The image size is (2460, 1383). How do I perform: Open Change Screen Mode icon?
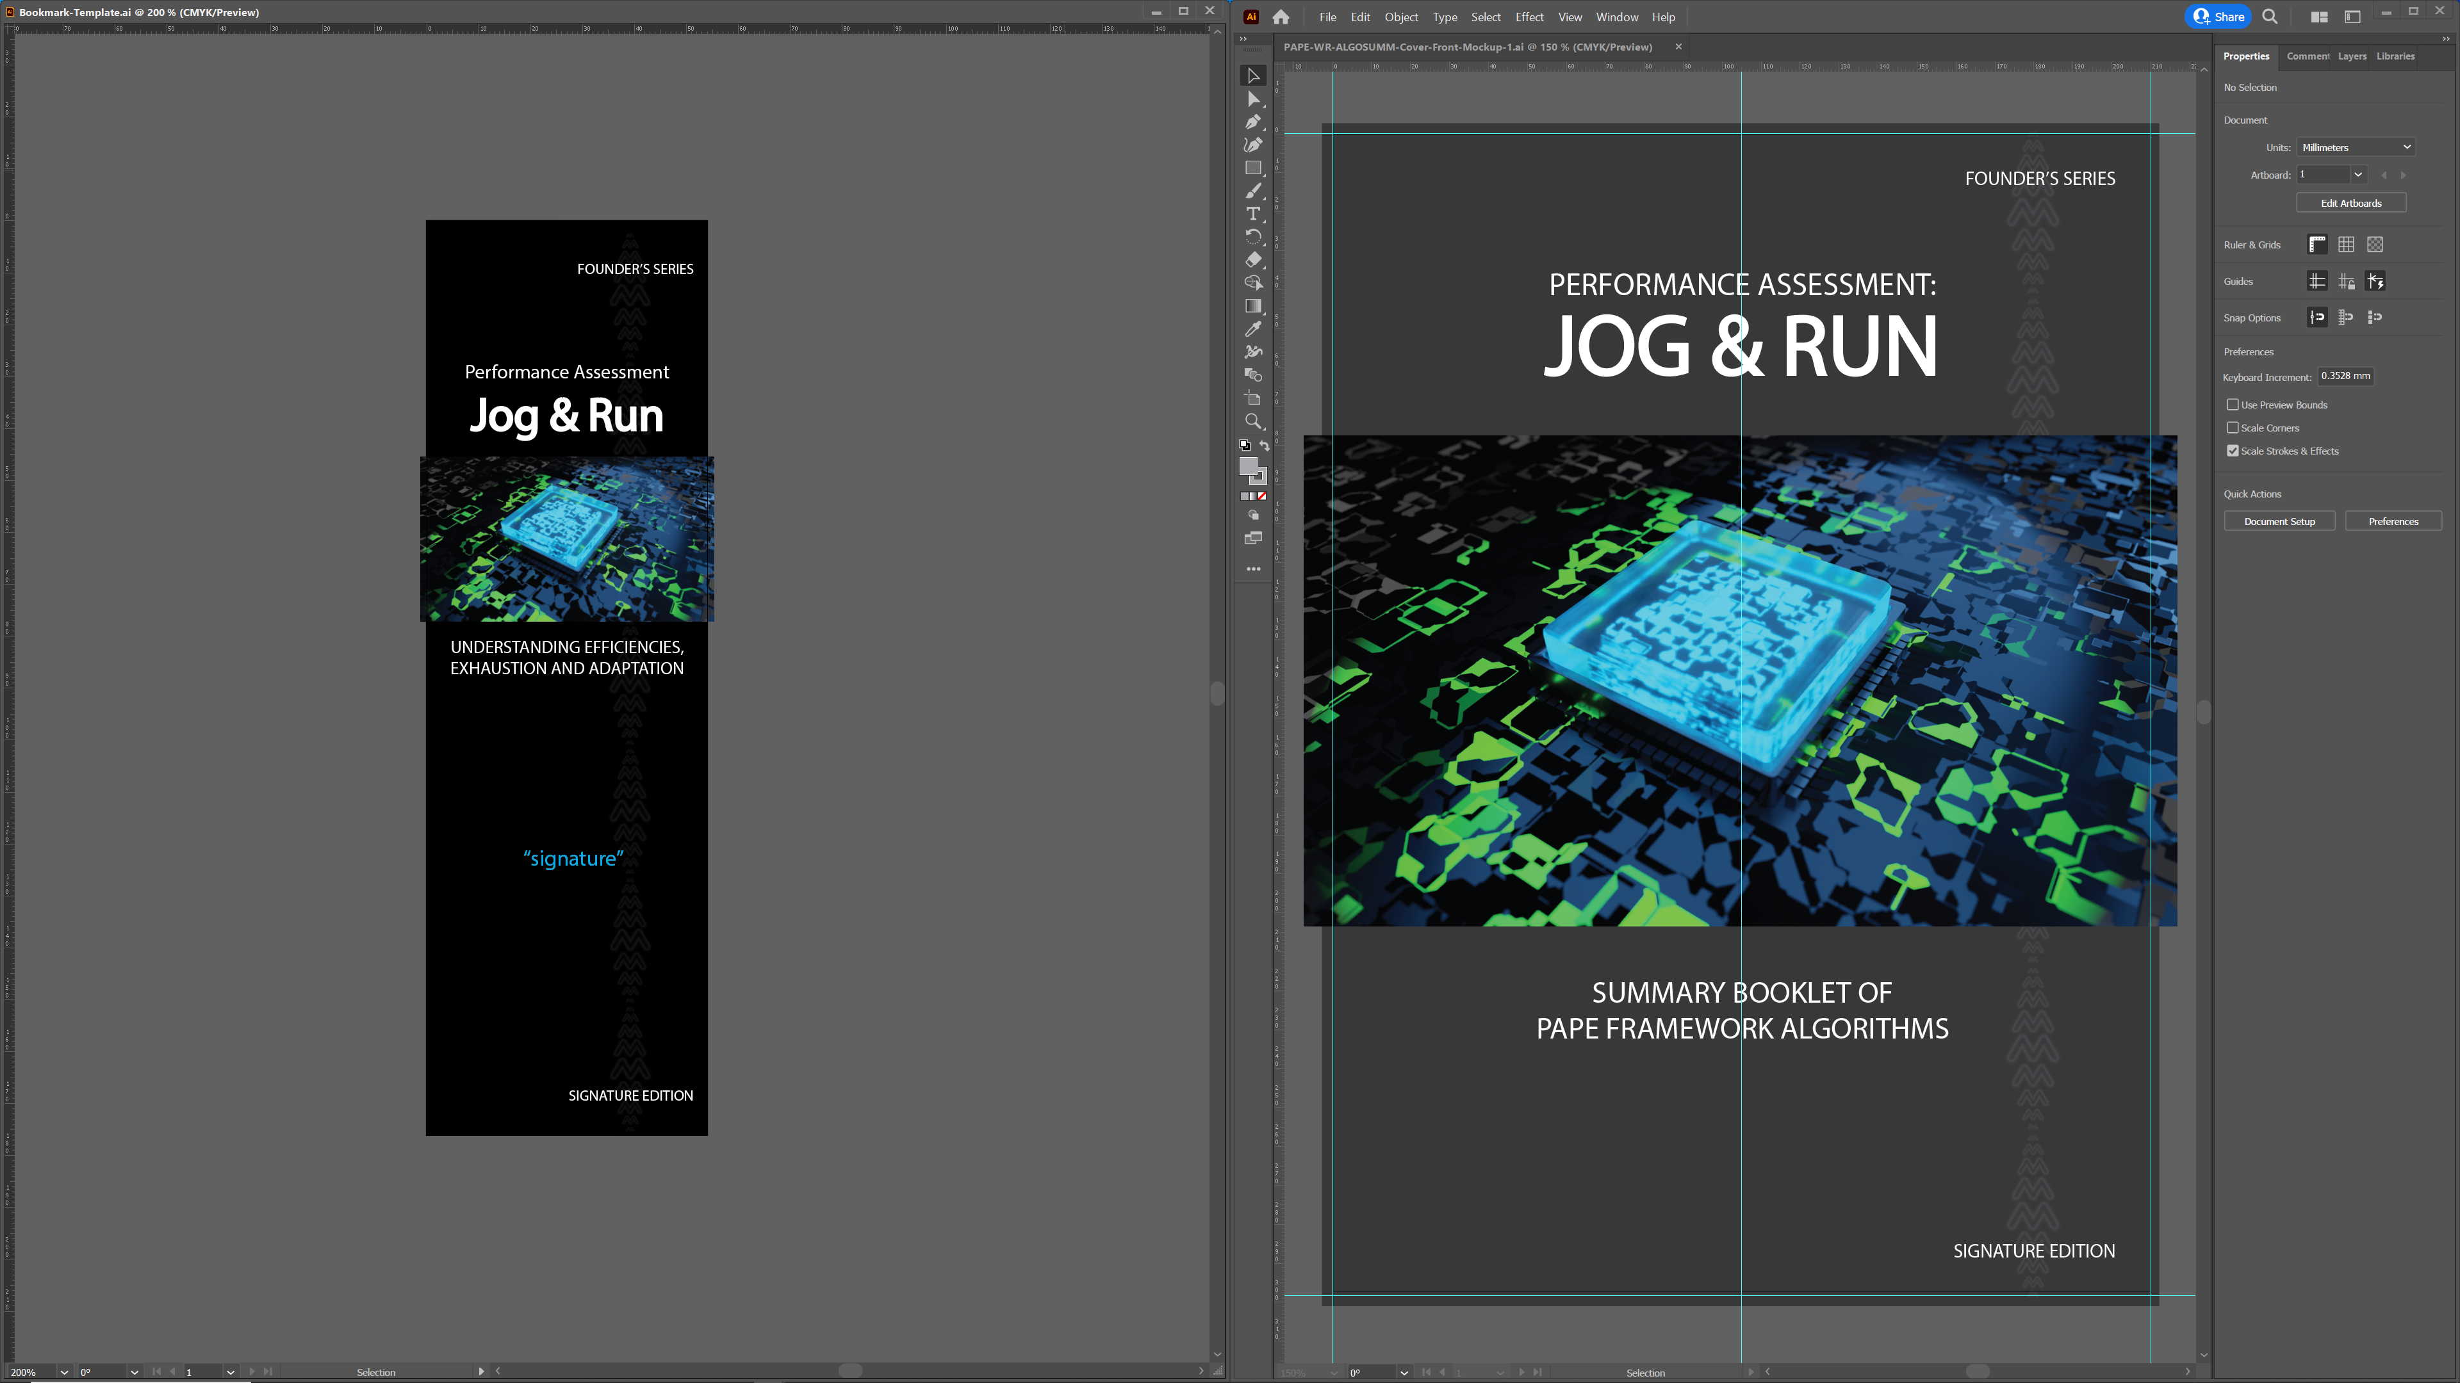click(1253, 538)
